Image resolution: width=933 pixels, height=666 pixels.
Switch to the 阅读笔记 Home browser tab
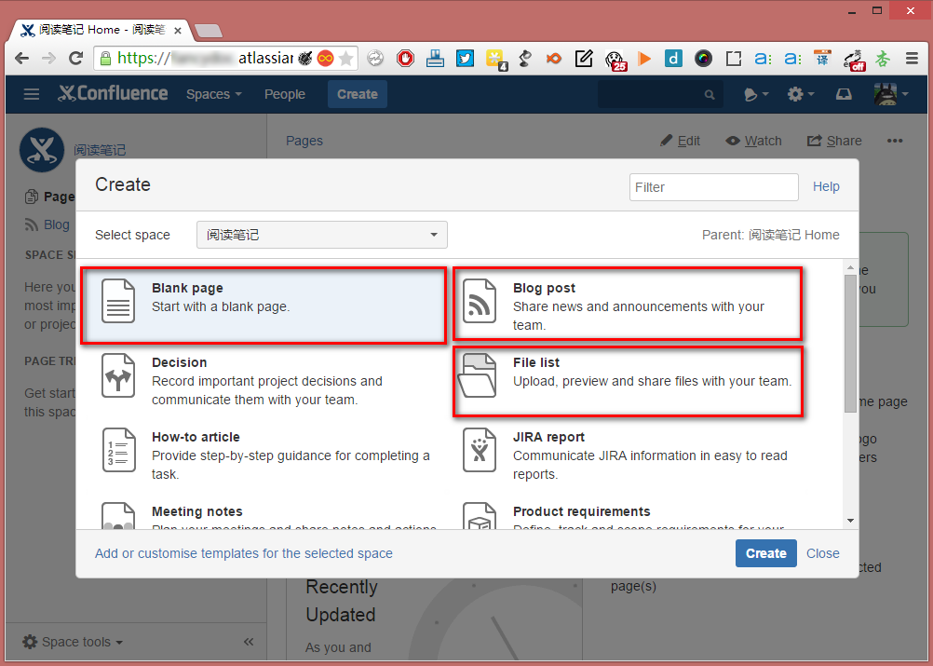click(x=100, y=30)
